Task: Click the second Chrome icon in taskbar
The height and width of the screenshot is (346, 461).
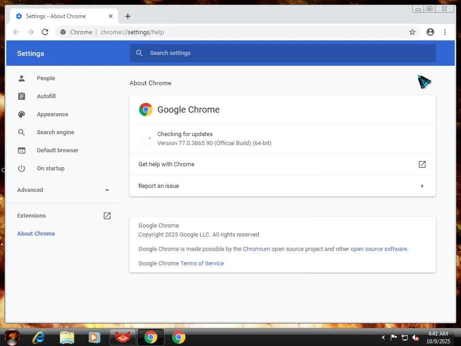Action: (x=178, y=337)
